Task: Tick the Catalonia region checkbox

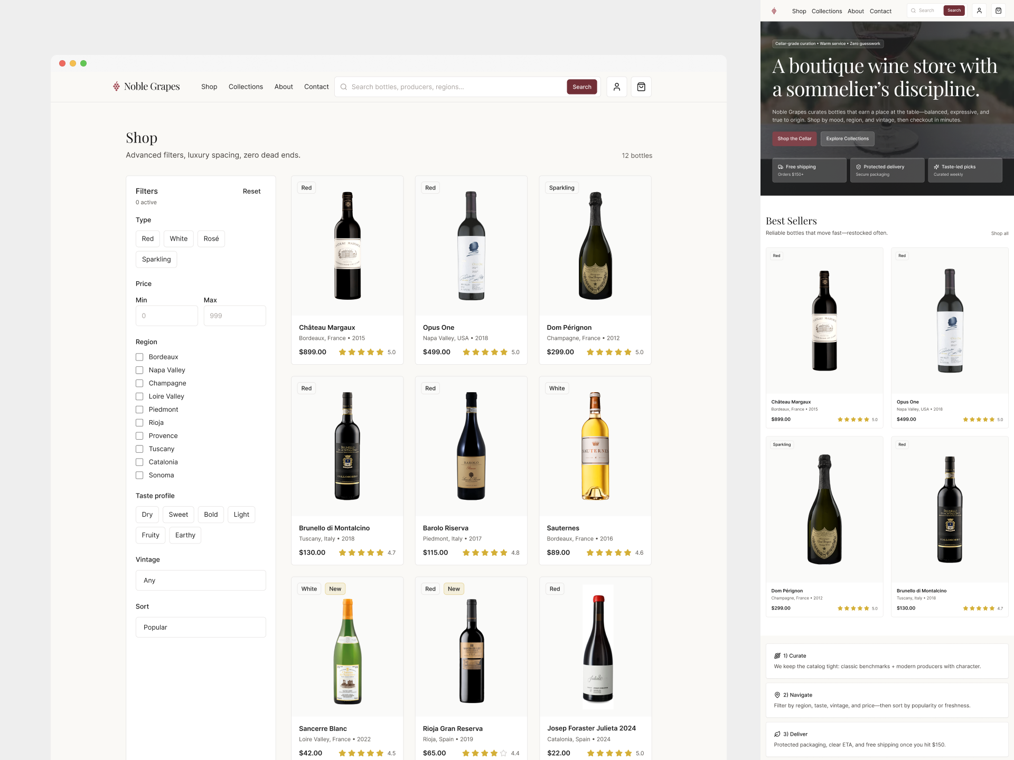Action: coord(139,462)
